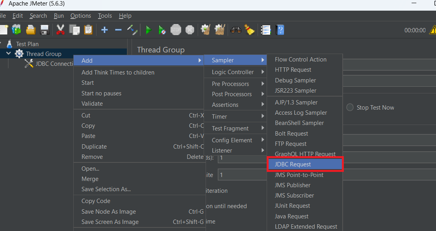Click the Paste clipboard icon
This screenshot has height=231, width=436.
click(x=88, y=30)
